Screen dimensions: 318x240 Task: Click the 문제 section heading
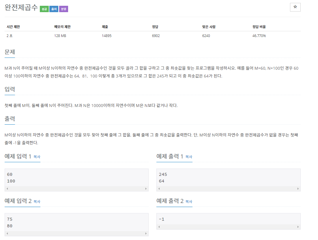click(x=10, y=52)
